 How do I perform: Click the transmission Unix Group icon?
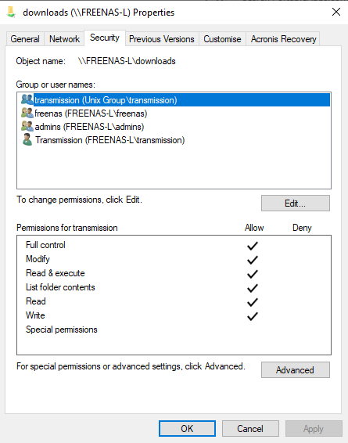tap(27, 99)
